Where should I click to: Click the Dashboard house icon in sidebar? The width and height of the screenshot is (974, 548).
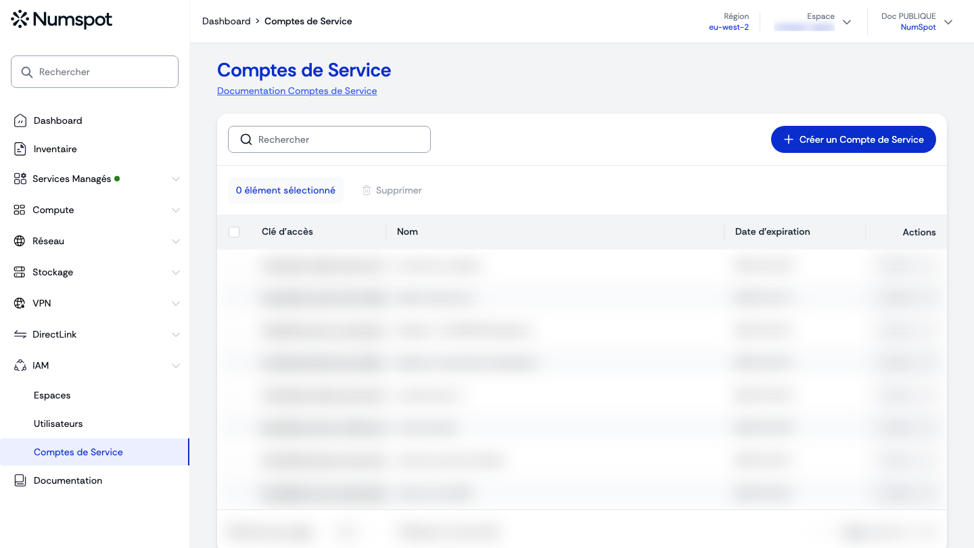20,120
